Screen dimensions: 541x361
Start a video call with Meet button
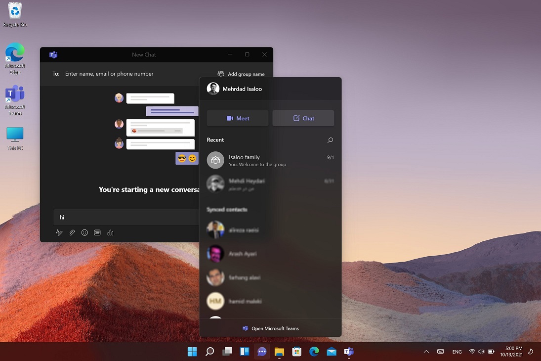pyautogui.click(x=238, y=118)
